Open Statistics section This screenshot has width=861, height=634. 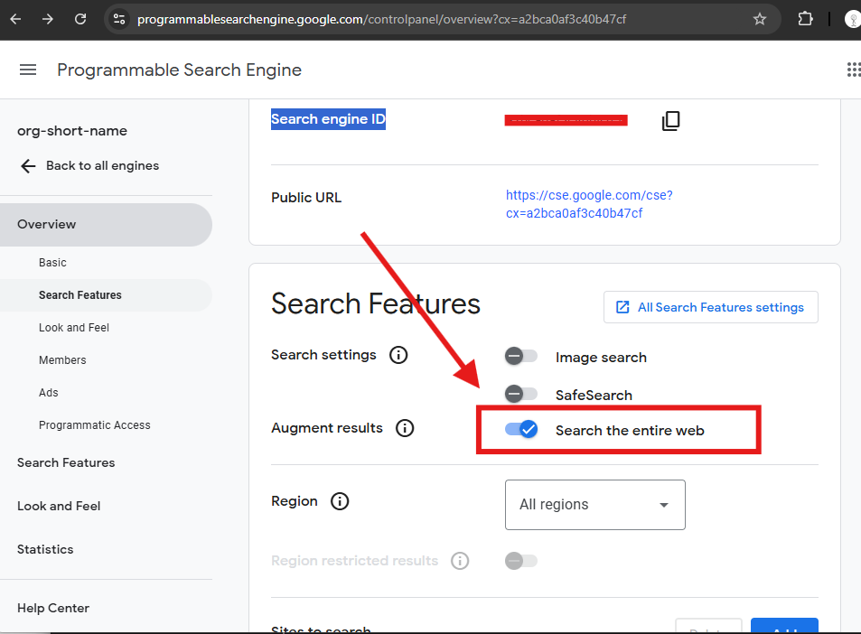coord(45,549)
